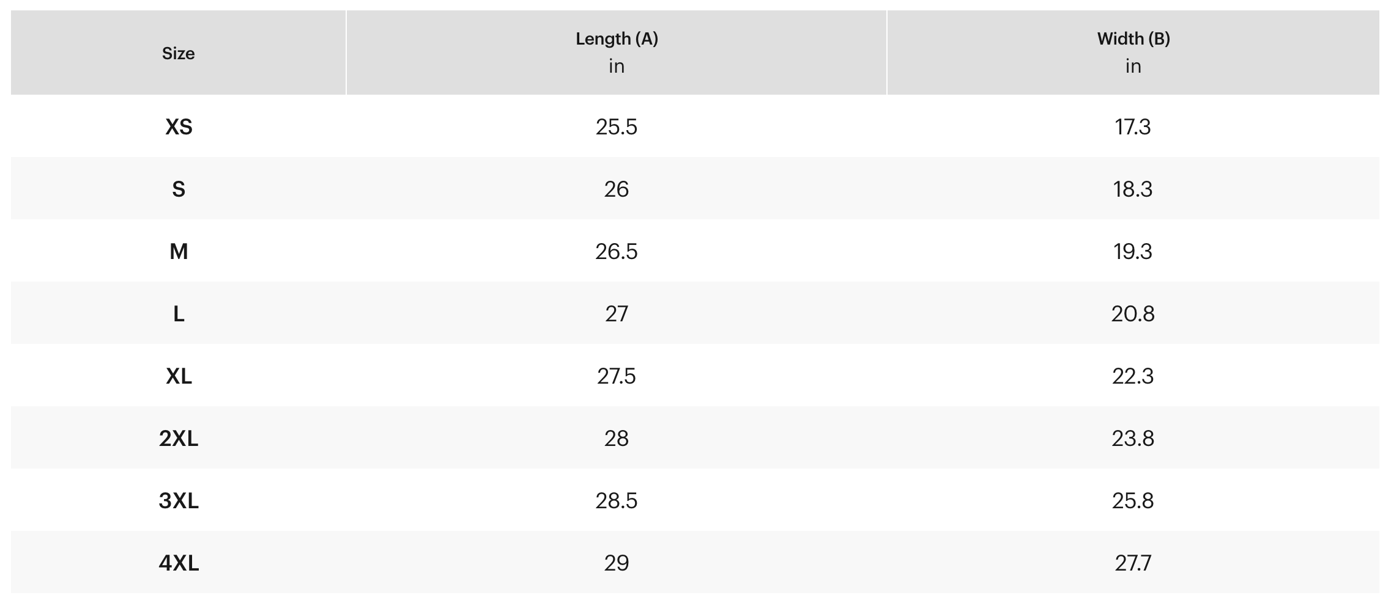Select the 2XL size row label
This screenshot has height=606, width=1391.
(179, 439)
